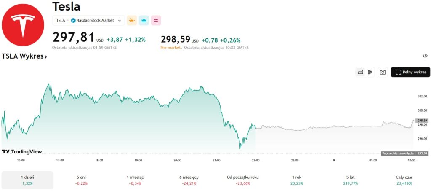
Task: Open embed code icon above chart
Action: coord(425,56)
